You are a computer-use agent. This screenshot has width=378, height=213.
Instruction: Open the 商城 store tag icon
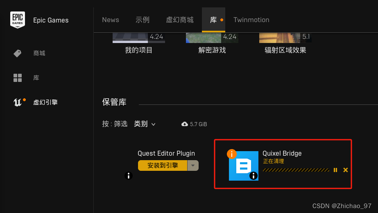pyautogui.click(x=17, y=53)
